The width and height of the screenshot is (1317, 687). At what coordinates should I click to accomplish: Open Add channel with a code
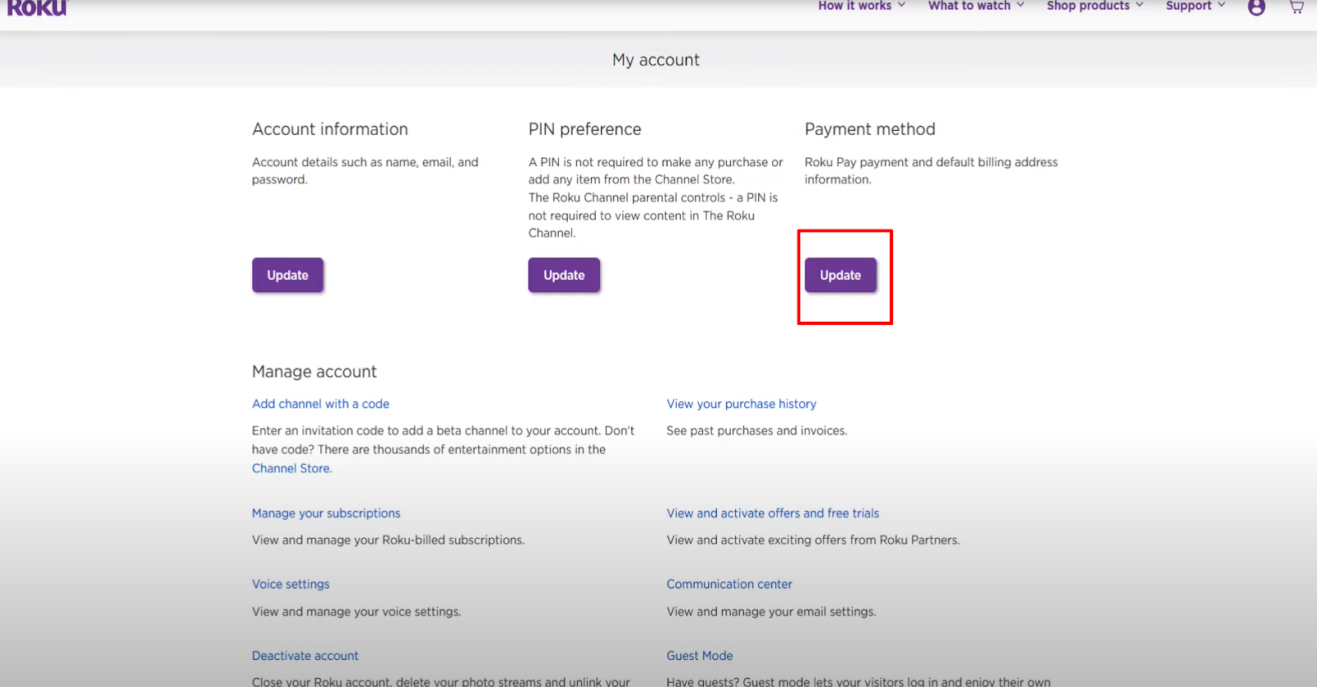click(320, 404)
